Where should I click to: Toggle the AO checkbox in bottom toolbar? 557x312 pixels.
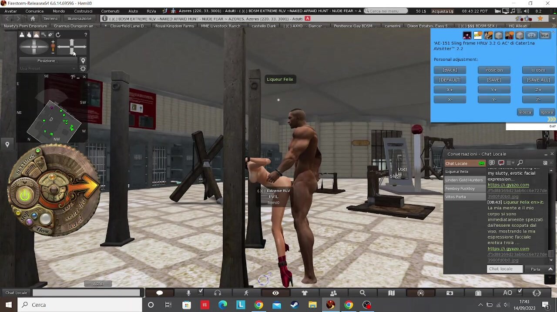point(520,291)
